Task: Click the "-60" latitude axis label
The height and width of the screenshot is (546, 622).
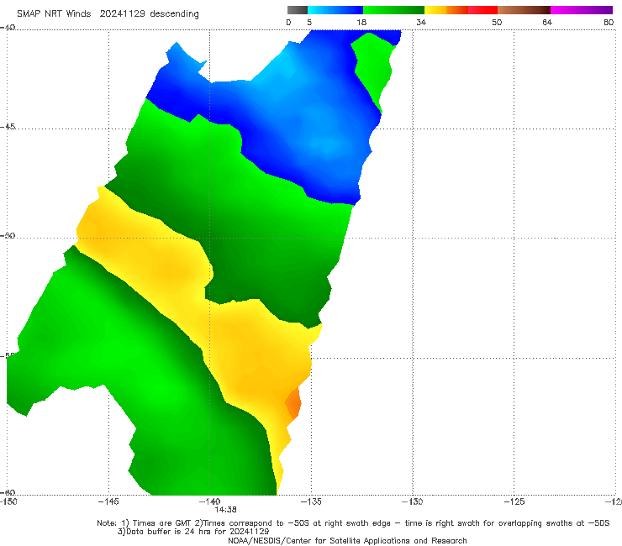Action: click(8, 492)
